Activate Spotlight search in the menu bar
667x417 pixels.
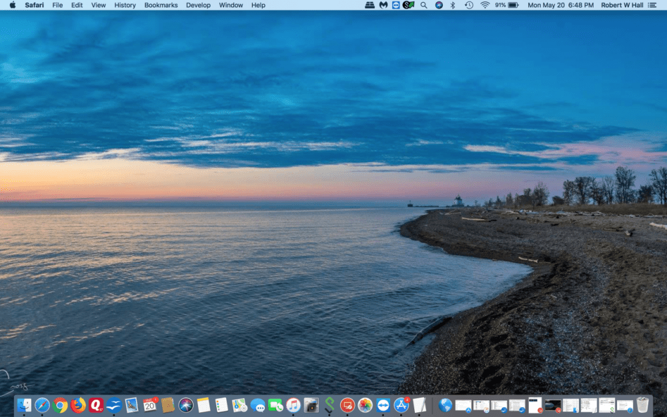pos(424,5)
